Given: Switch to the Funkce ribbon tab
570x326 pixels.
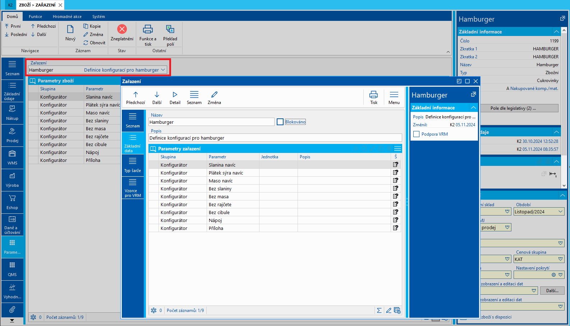Looking at the screenshot, I should click(35, 17).
